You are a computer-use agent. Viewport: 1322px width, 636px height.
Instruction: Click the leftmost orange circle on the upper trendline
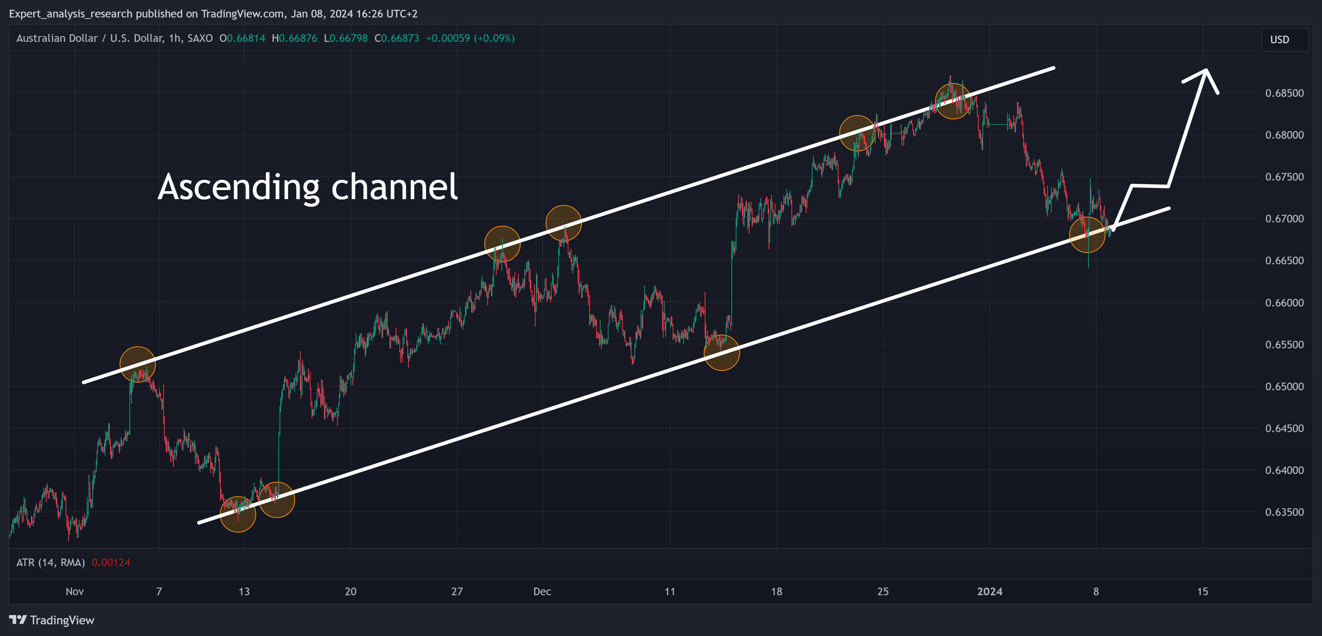tap(137, 364)
